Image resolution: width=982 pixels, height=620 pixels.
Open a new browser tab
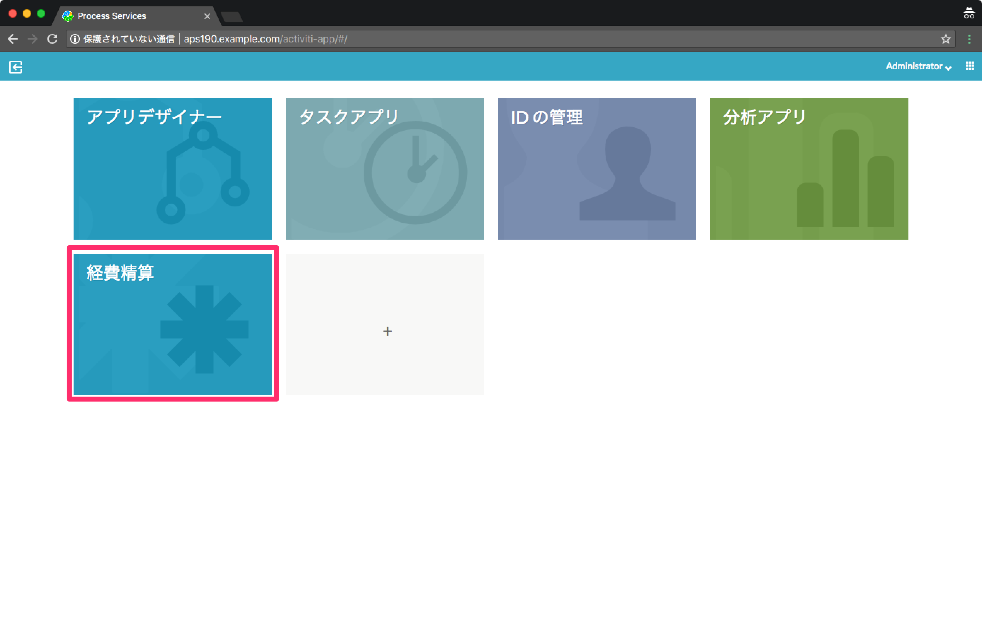(232, 17)
